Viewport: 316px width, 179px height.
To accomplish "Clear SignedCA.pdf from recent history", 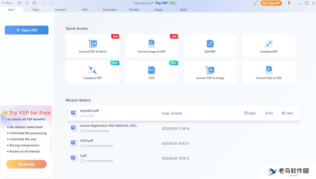I will click(287, 113).
